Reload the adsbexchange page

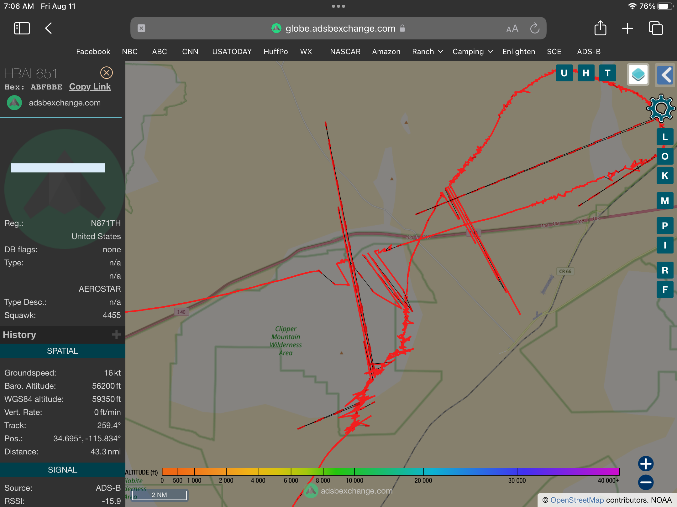(535, 28)
